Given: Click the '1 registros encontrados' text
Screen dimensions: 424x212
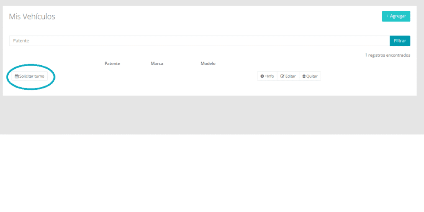Looking at the screenshot, I should [x=387, y=55].
